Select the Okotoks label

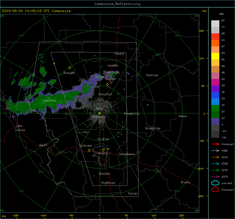tap(104, 173)
